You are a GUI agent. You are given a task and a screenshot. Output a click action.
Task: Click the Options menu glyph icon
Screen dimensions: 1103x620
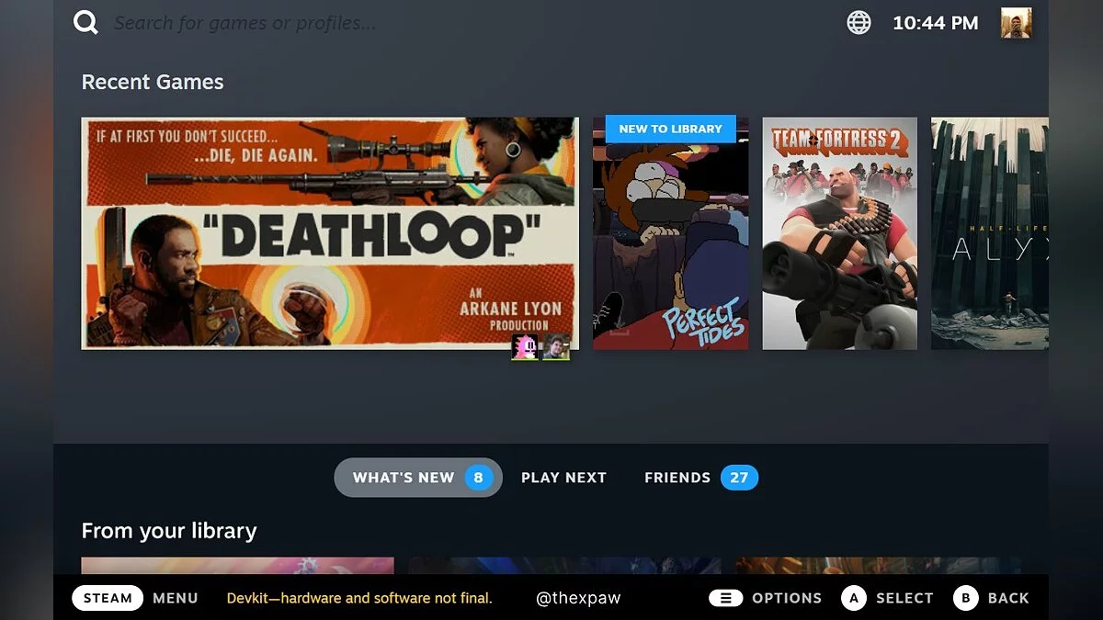(725, 598)
